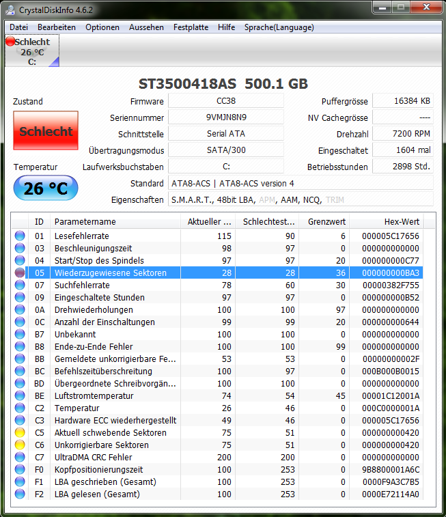Image resolution: width=446 pixels, height=517 pixels.
Task: Click the Eingeschaltet field 1604 mal
Action: coord(403,150)
